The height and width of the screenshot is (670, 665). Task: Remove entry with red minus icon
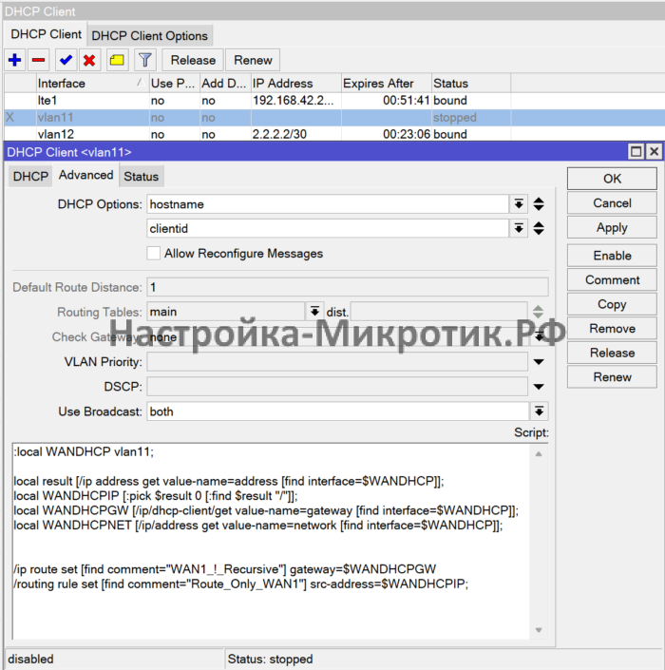point(38,60)
